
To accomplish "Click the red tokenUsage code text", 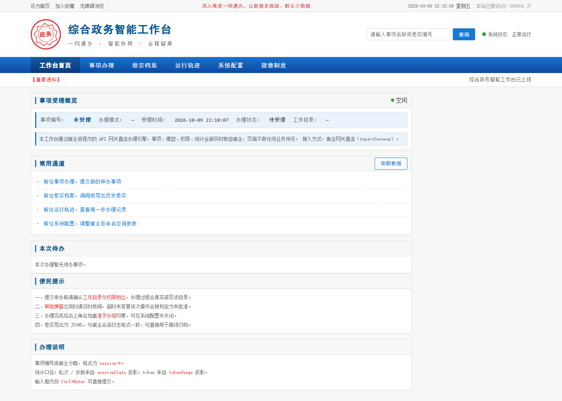I will pos(181,372).
